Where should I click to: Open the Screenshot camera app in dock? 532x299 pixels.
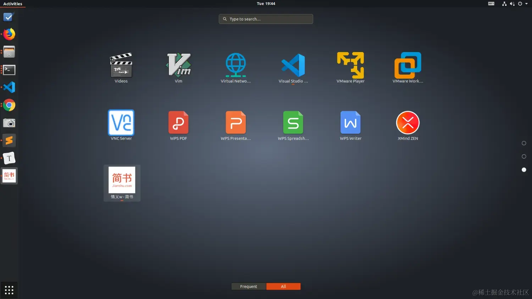(9, 123)
